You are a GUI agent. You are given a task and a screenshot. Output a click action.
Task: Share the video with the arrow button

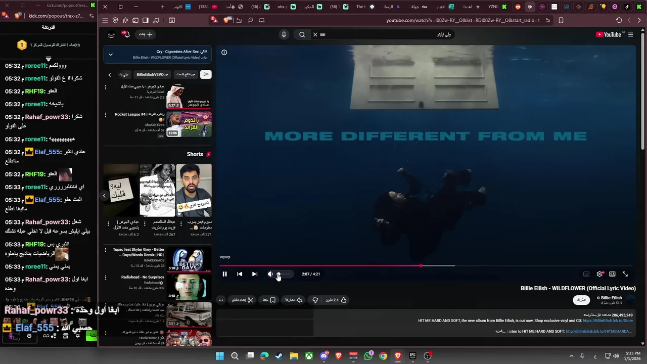click(x=294, y=300)
